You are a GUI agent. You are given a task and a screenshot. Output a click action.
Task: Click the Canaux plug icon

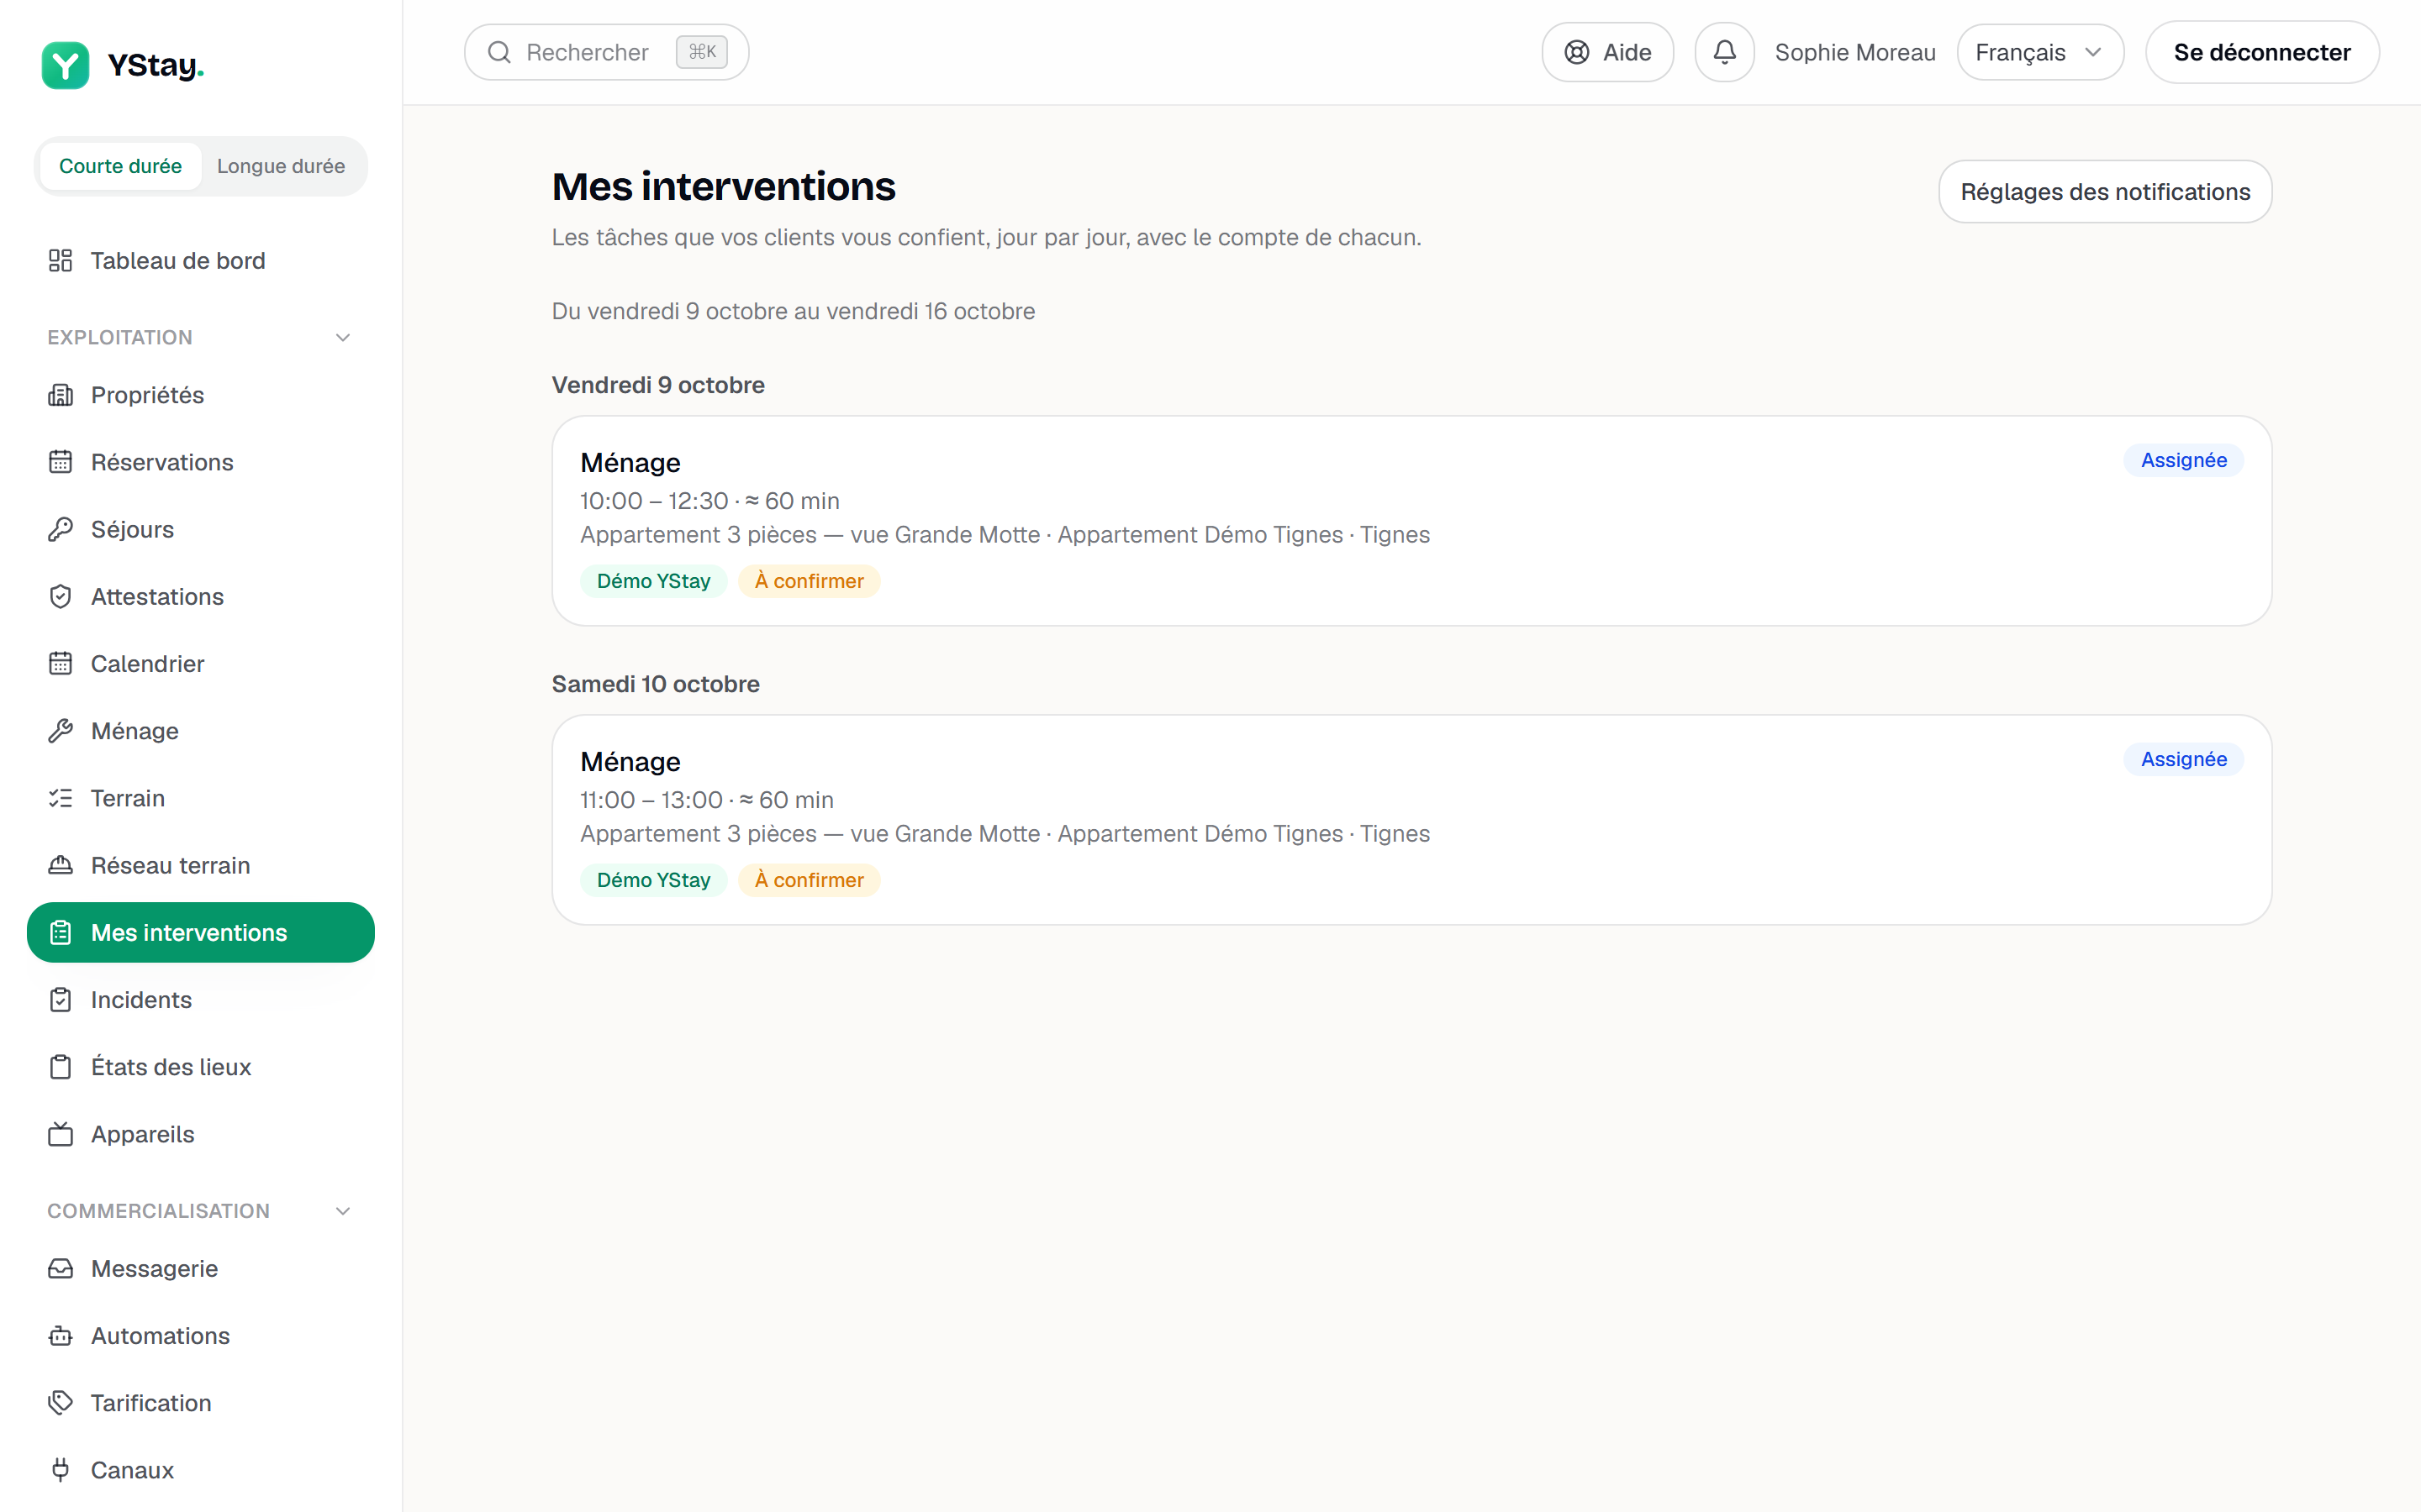click(x=60, y=1470)
